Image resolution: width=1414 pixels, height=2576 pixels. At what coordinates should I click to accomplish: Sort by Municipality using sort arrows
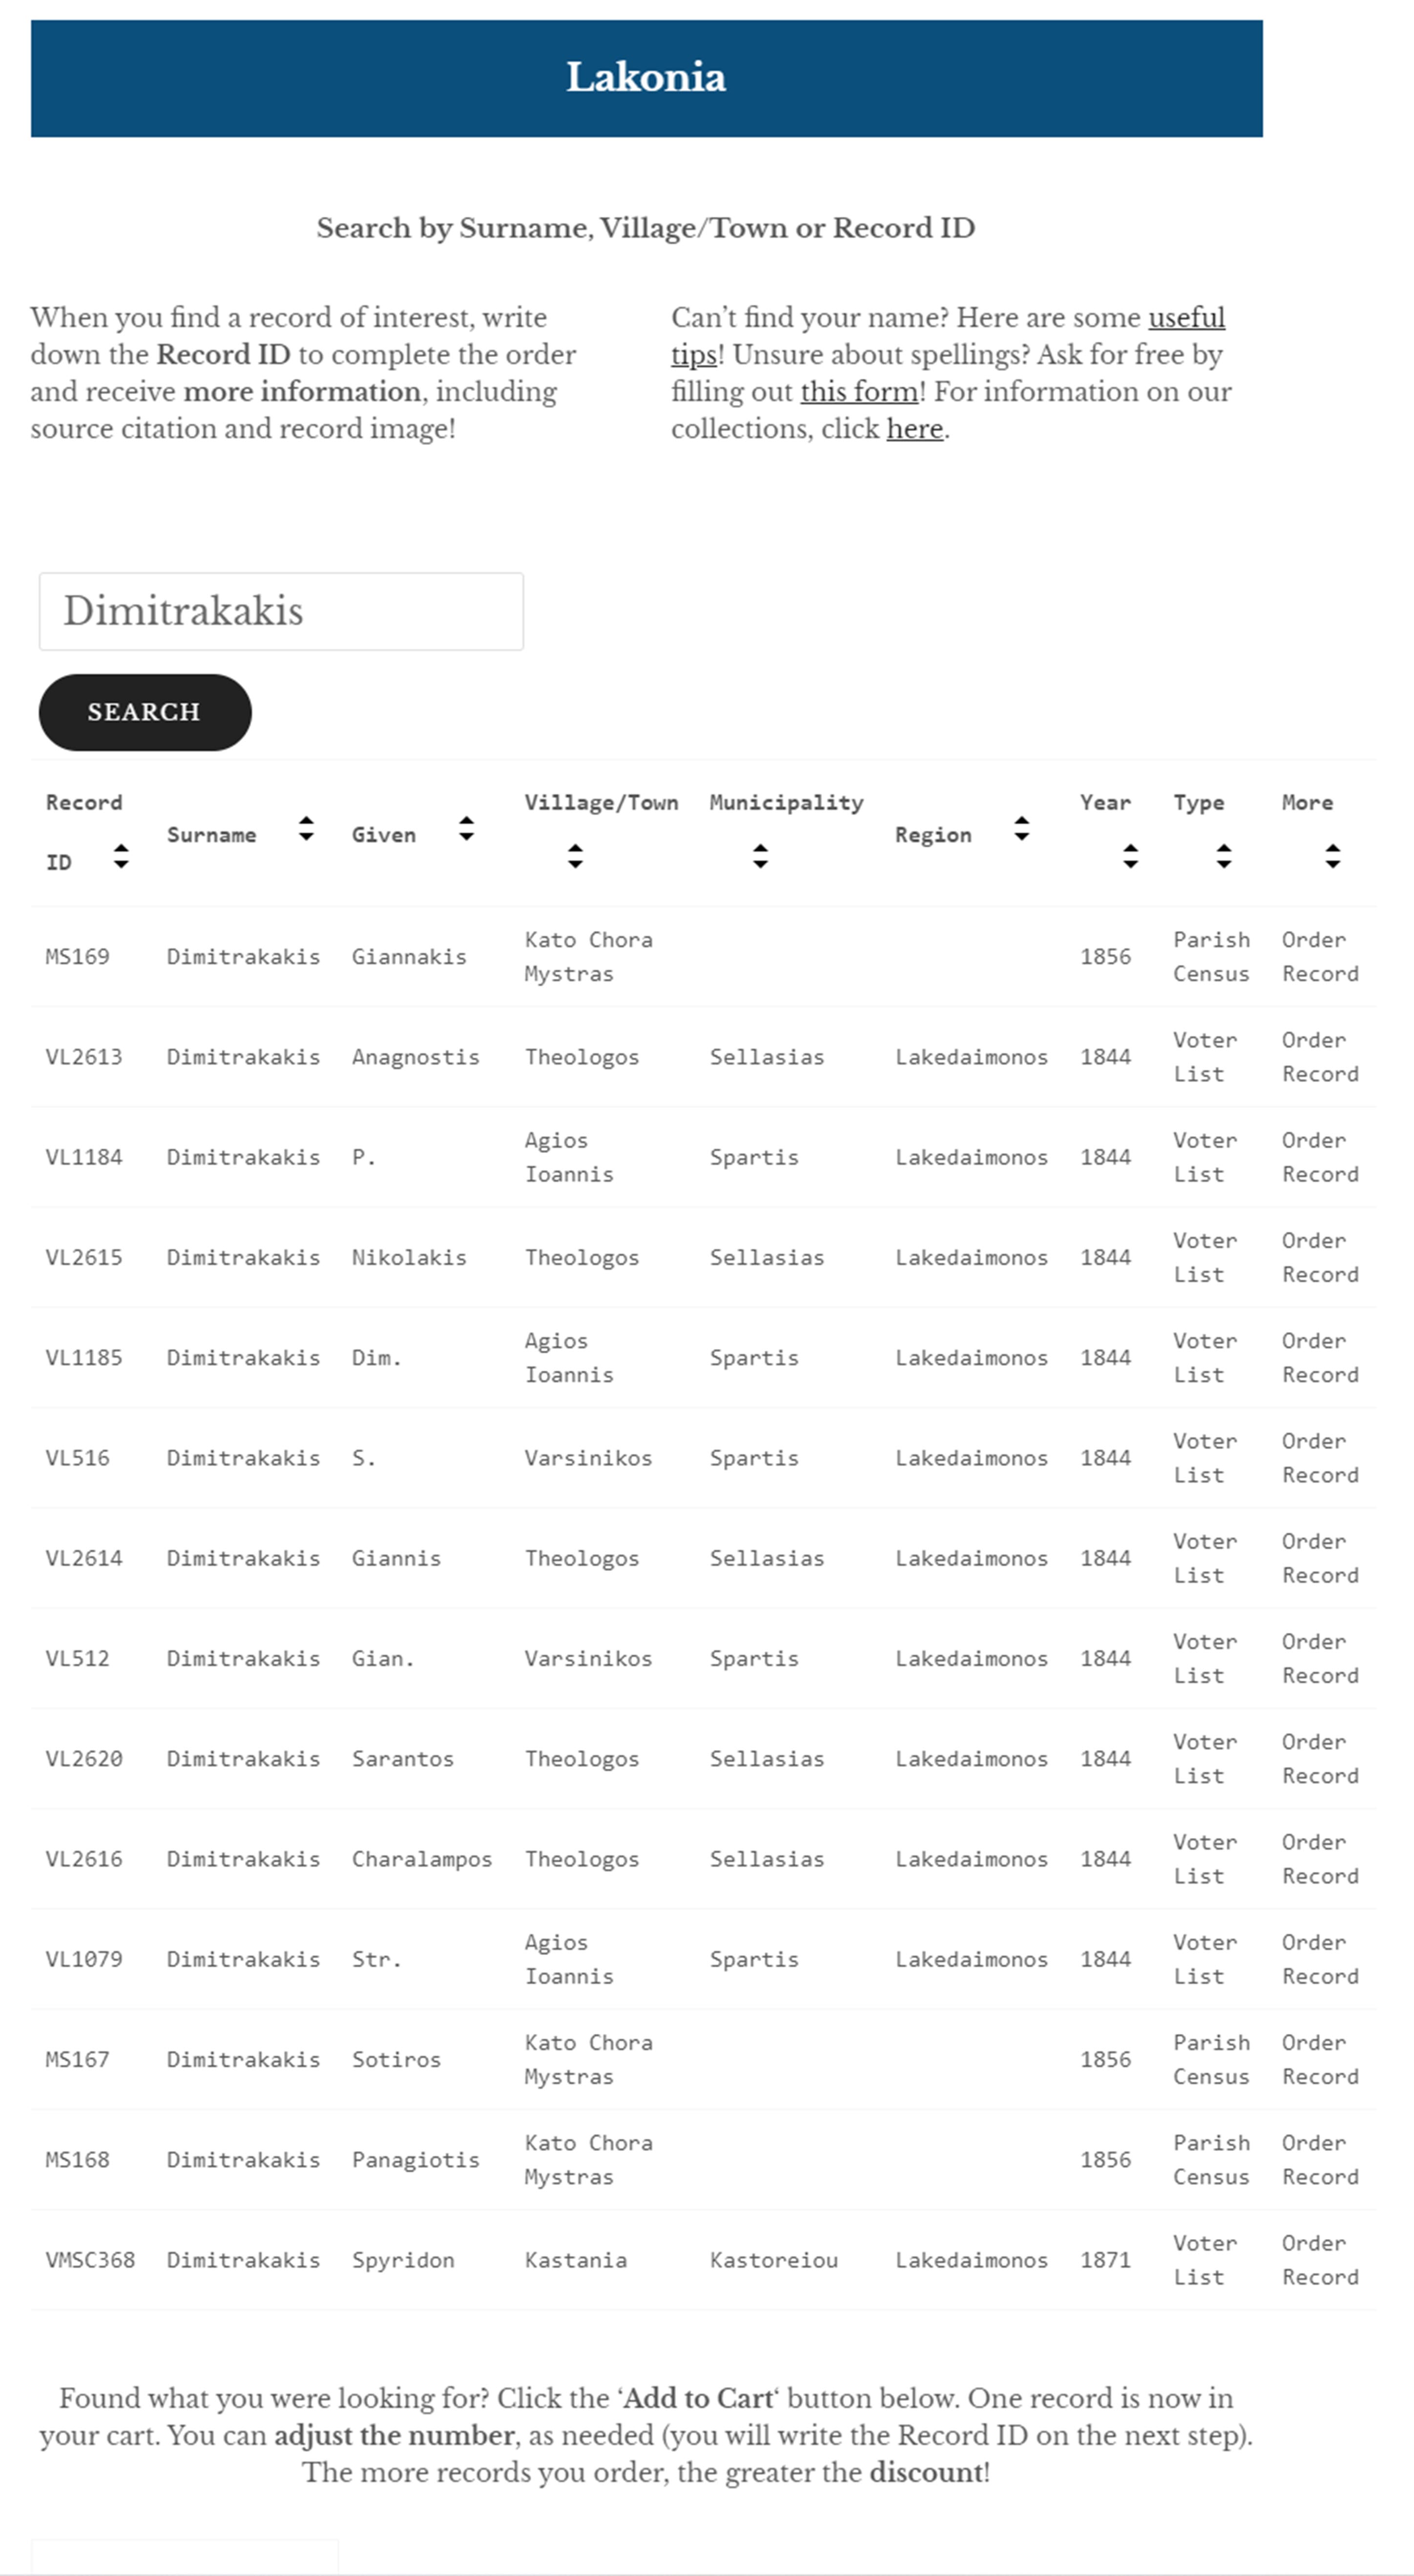[x=760, y=856]
